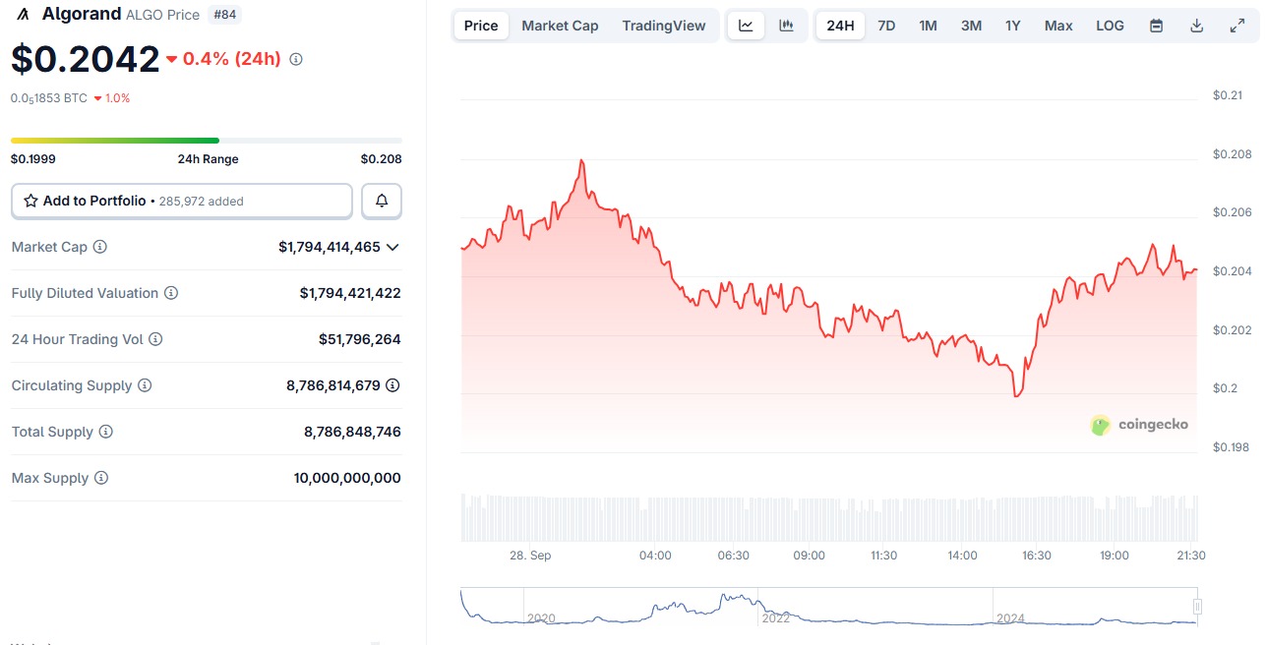Switch to the Market Cap tab

click(x=560, y=26)
